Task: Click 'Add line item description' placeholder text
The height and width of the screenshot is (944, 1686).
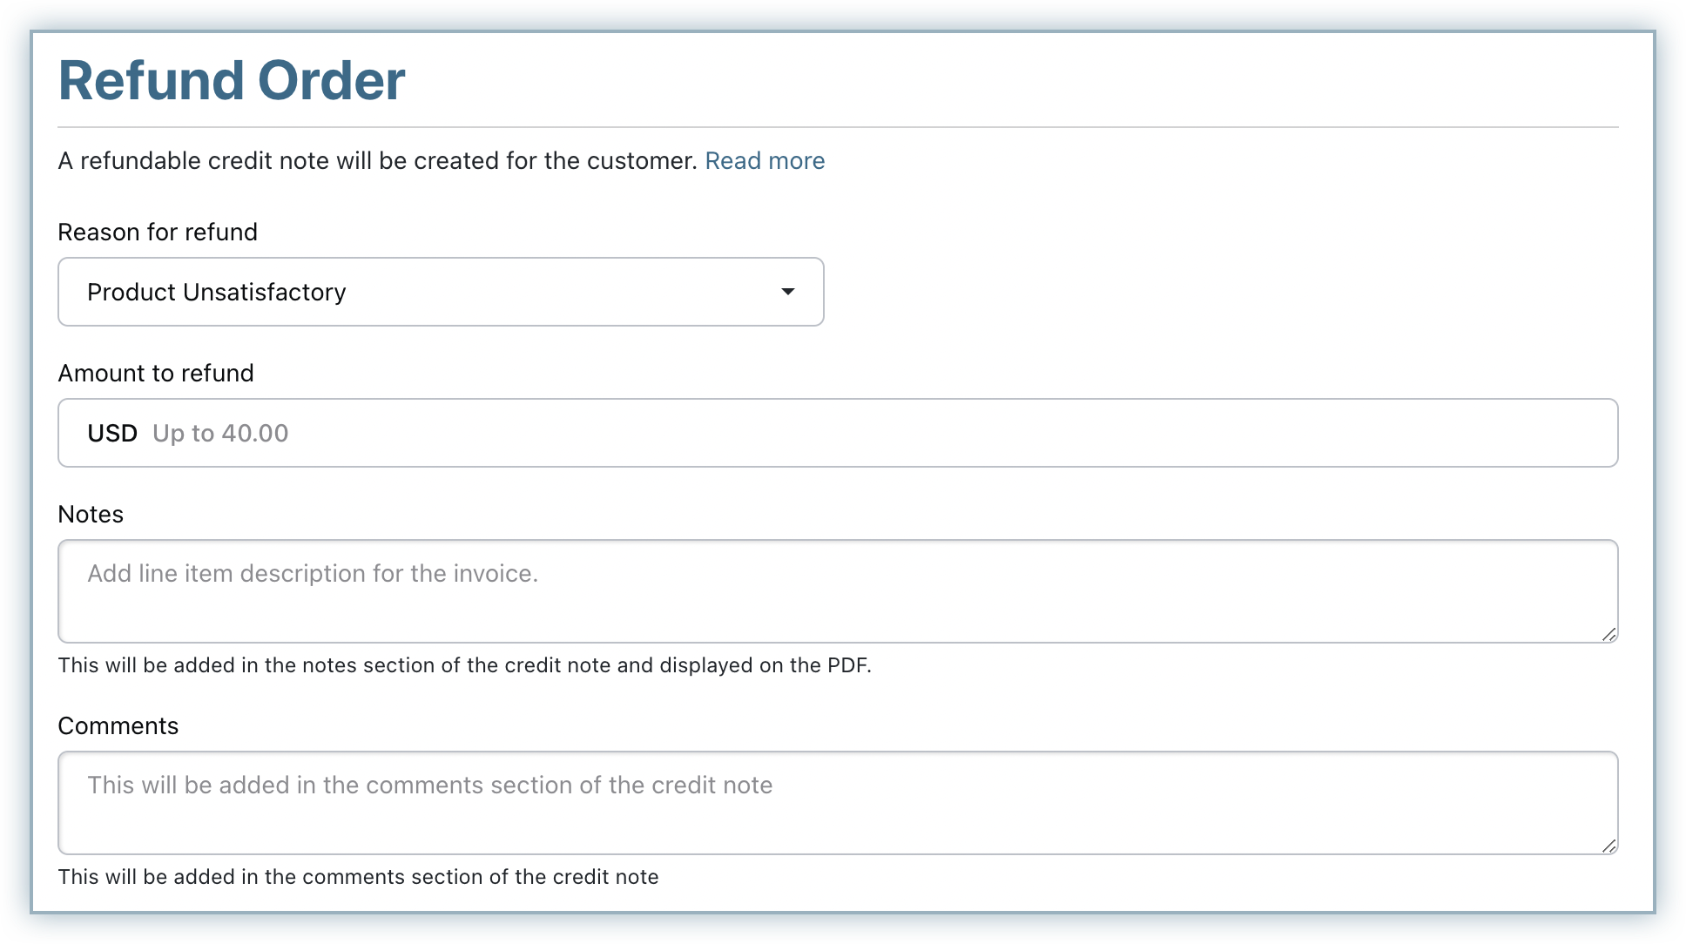Action: [x=313, y=573]
